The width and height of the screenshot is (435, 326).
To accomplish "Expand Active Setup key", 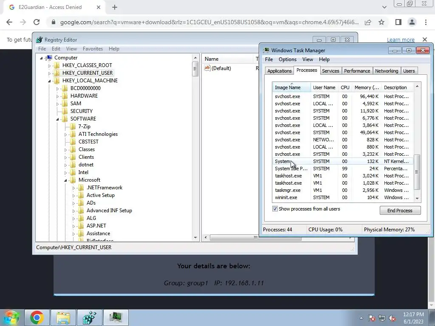I will point(73,195).
